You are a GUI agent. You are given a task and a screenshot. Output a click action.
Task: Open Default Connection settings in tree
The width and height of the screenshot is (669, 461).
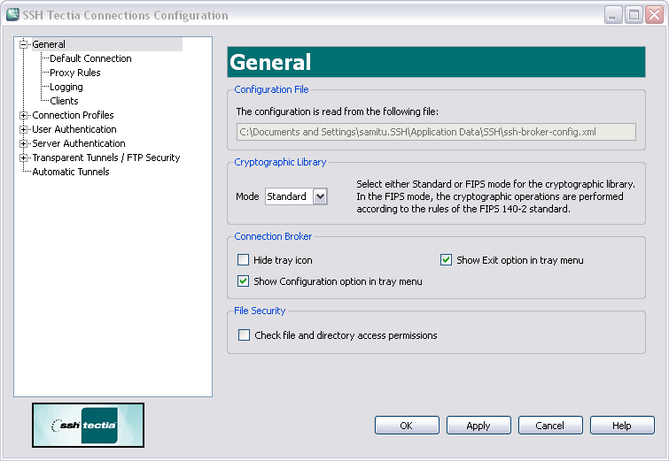(90, 58)
